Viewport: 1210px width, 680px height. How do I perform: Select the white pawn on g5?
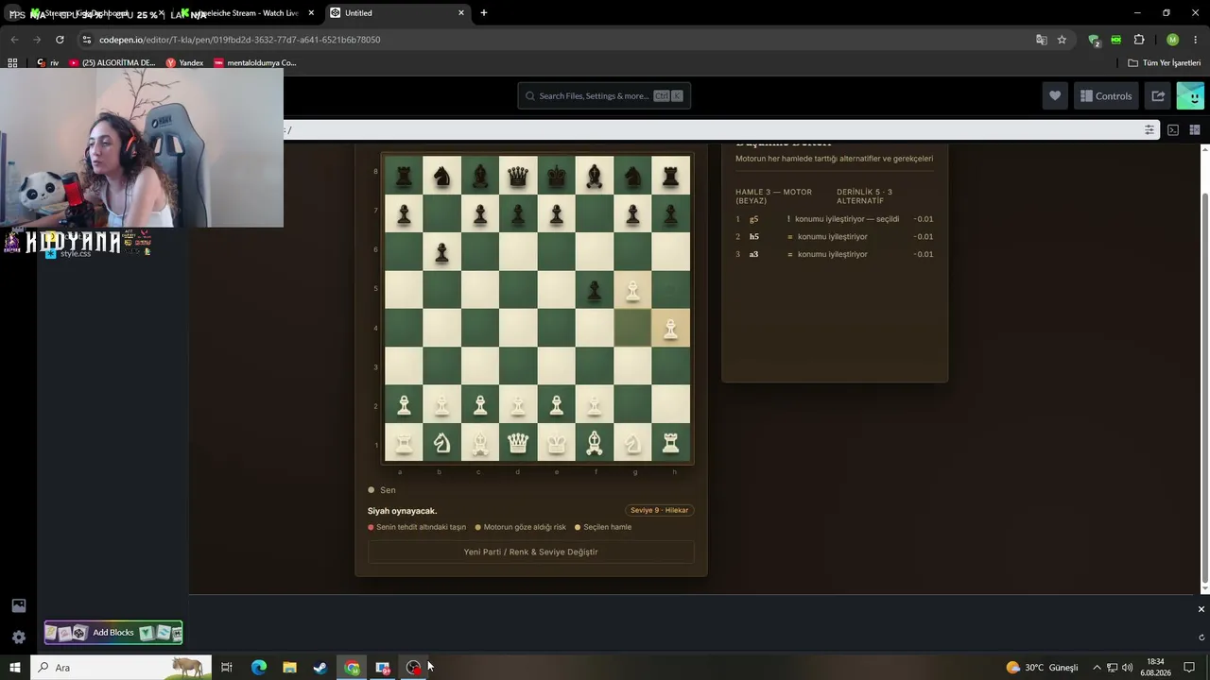click(x=632, y=290)
